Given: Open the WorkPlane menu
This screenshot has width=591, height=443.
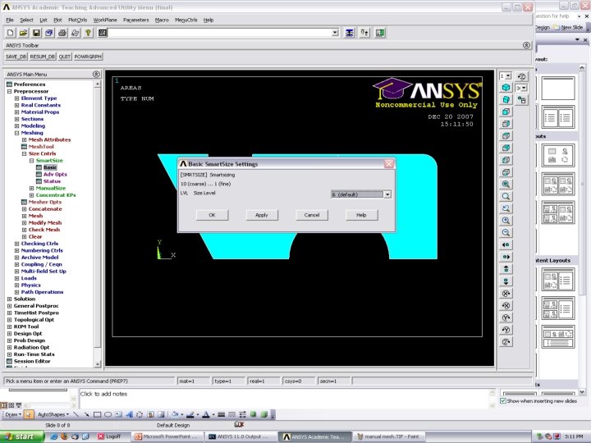Looking at the screenshot, I should click(x=105, y=20).
